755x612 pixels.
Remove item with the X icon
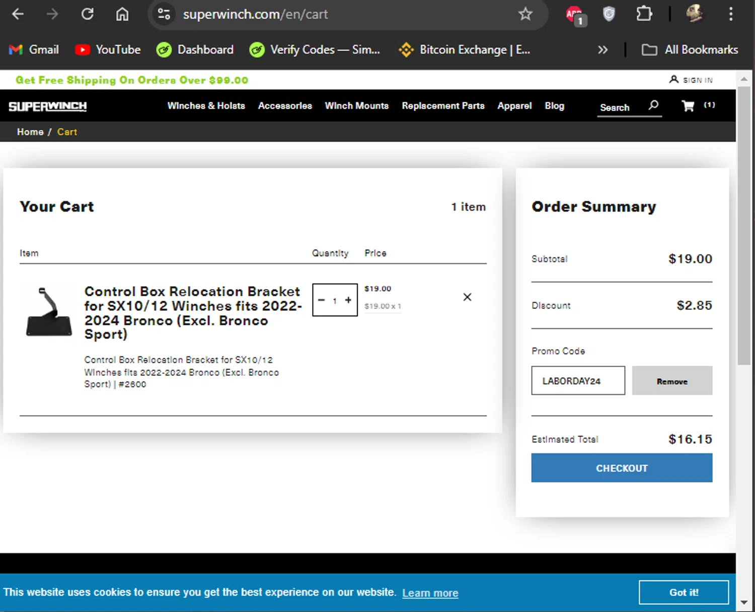[467, 297]
